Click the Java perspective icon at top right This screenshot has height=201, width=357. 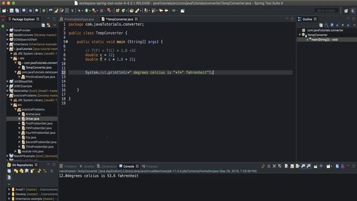[x=353, y=11]
